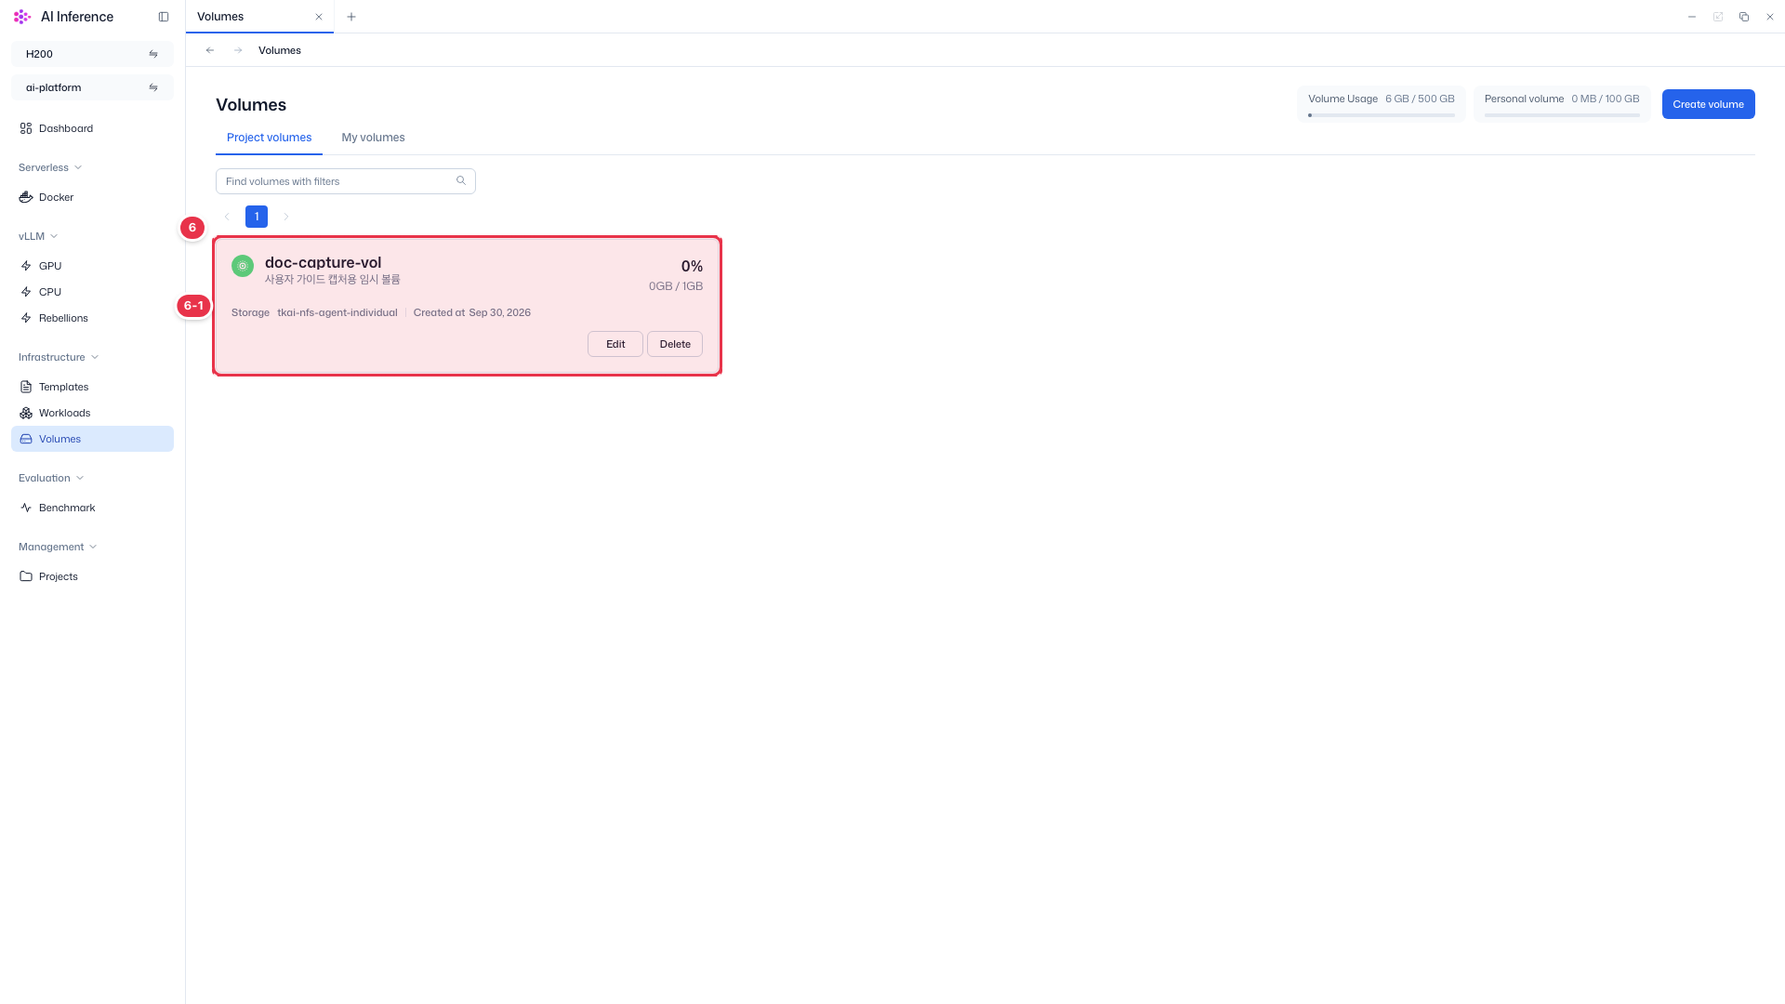Click the Volumes breadcrumb text

(x=280, y=50)
